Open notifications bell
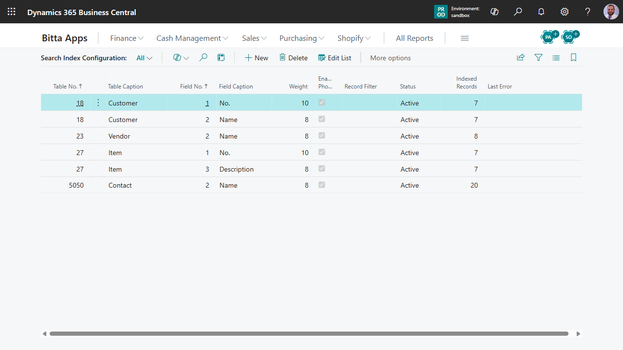This screenshot has height=350, width=623. [x=541, y=12]
